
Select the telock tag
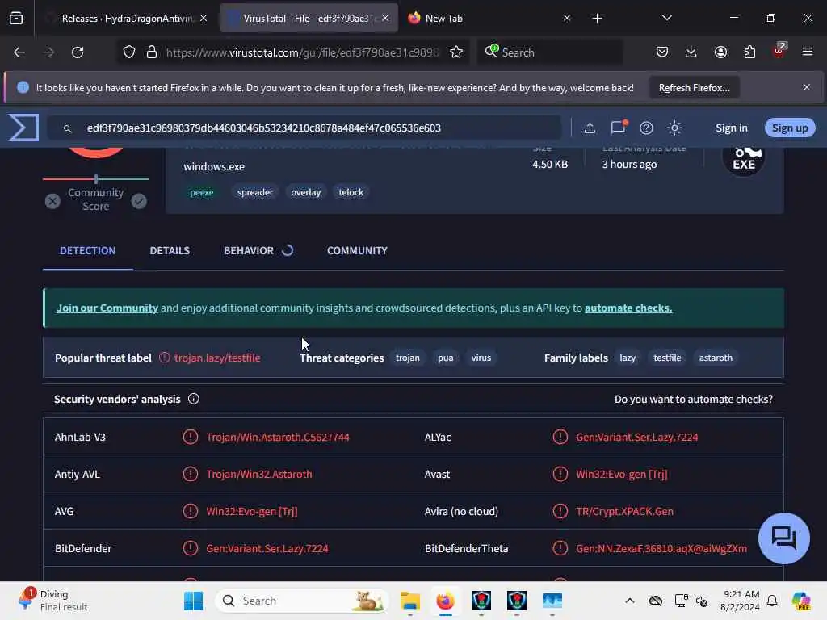[351, 192]
